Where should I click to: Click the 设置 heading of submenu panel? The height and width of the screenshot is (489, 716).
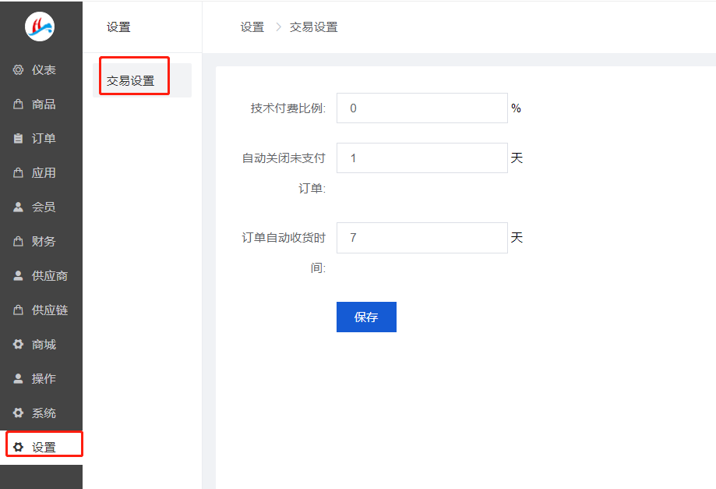(118, 27)
